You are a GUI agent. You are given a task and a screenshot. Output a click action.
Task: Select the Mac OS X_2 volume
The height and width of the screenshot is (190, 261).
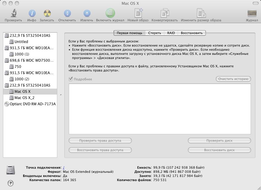tap(30, 98)
